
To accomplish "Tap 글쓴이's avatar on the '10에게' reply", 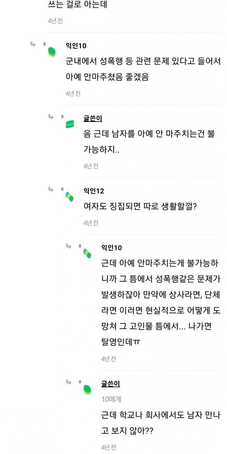I will coord(87,389).
